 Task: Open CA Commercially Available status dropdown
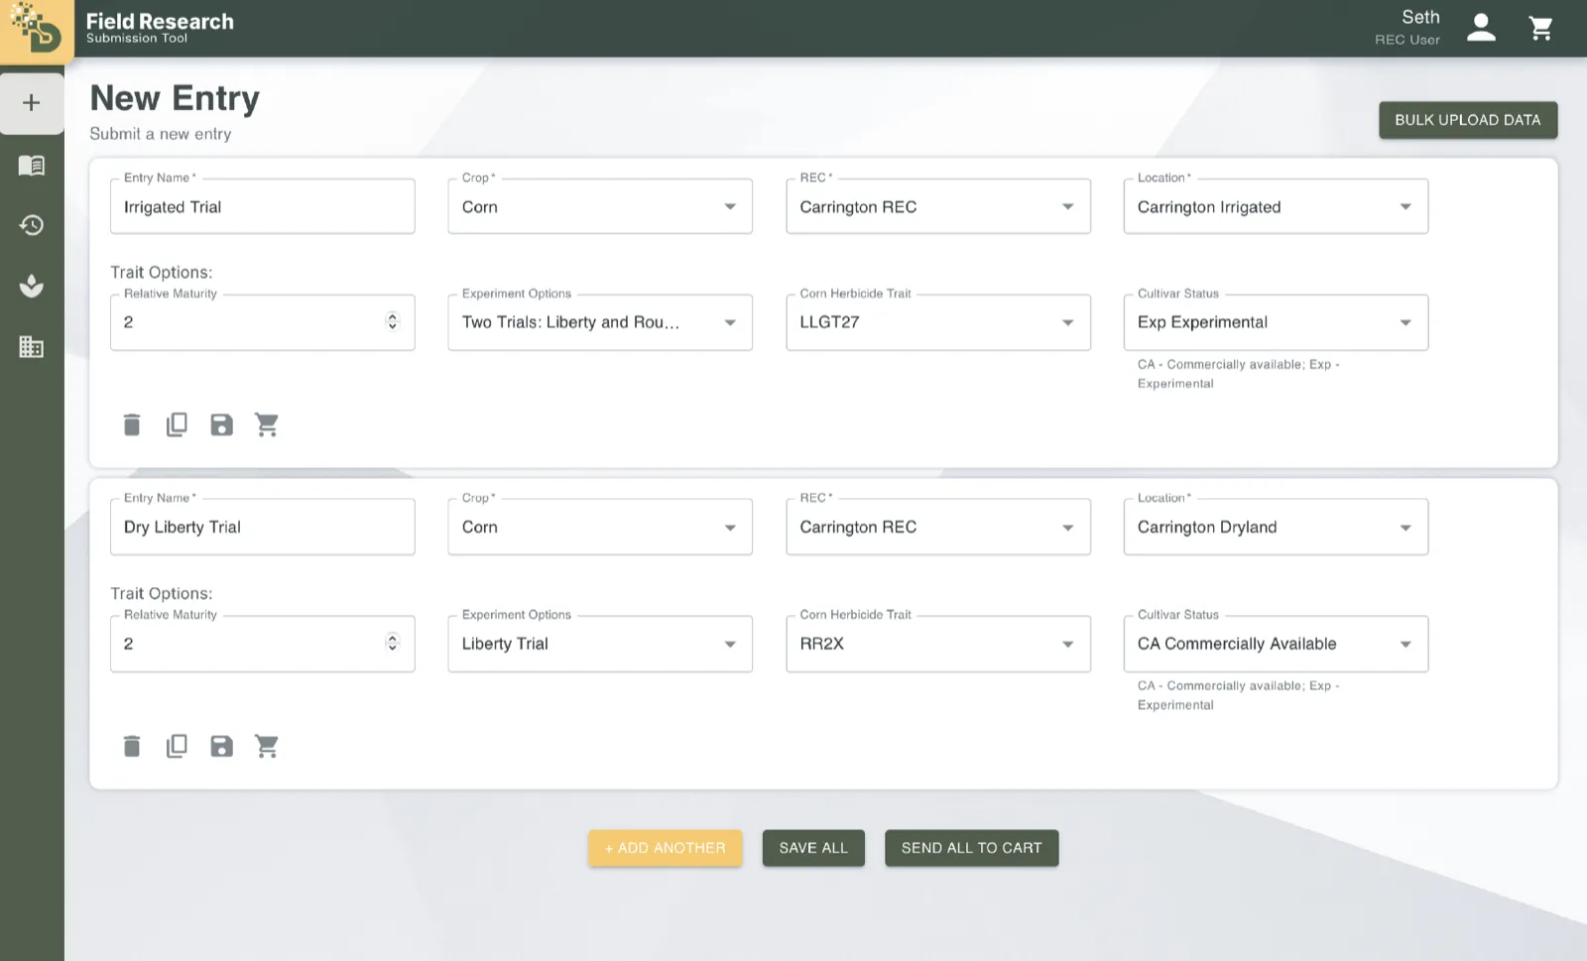[x=1276, y=644]
